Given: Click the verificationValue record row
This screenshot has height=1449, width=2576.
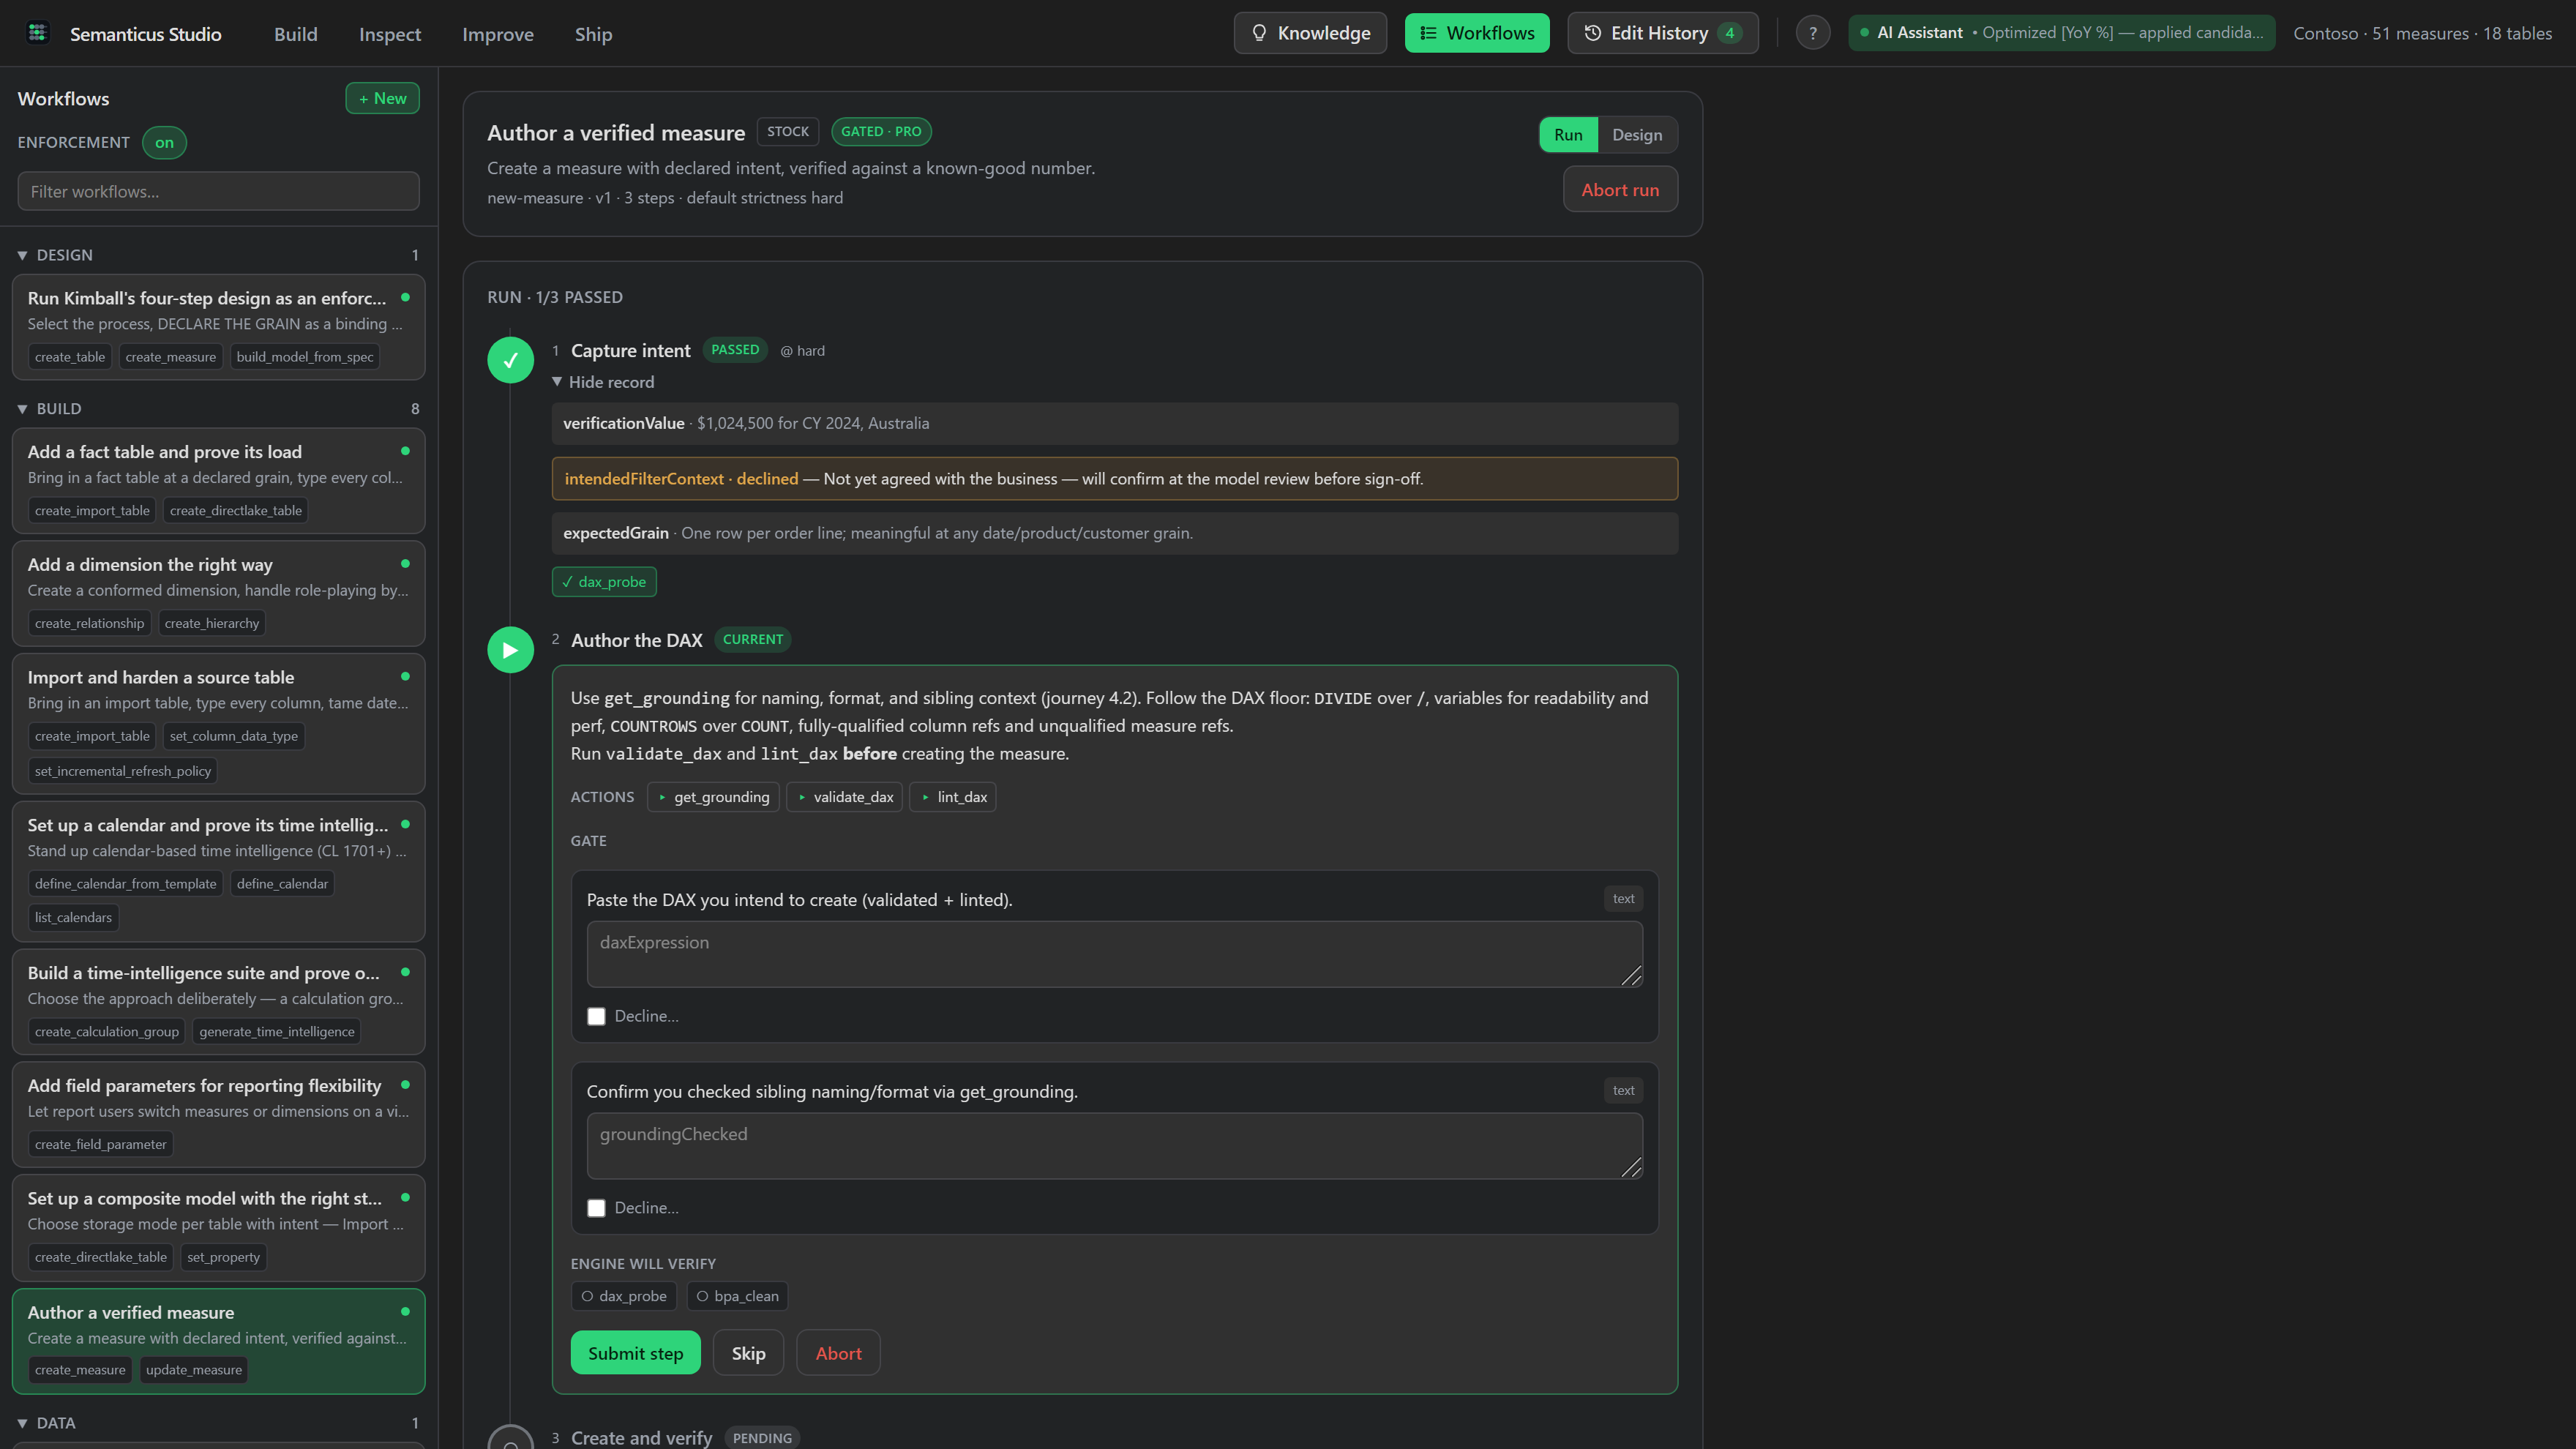Looking at the screenshot, I should click(x=1114, y=424).
